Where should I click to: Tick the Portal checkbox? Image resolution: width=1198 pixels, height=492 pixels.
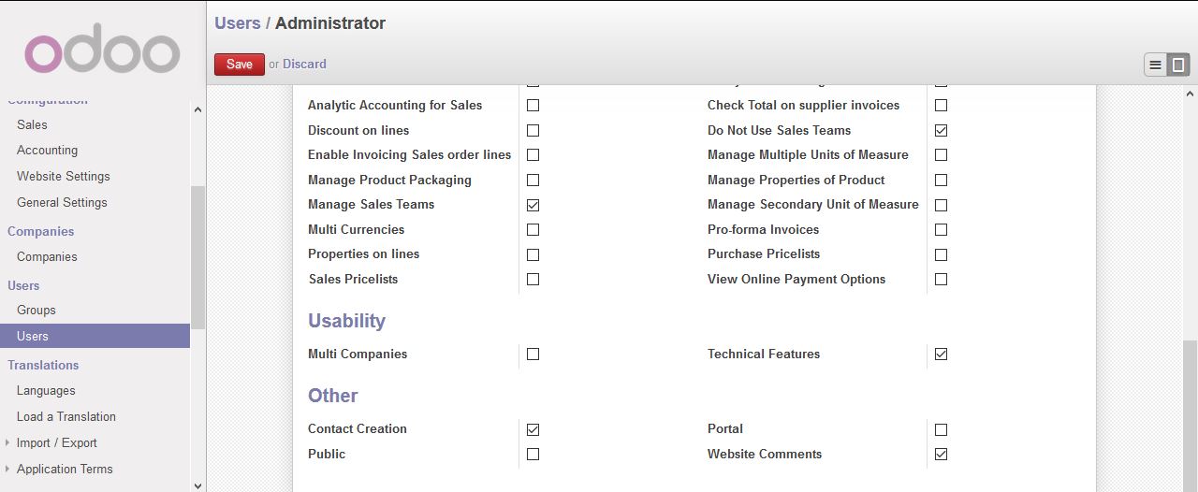pyautogui.click(x=941, y=429)
